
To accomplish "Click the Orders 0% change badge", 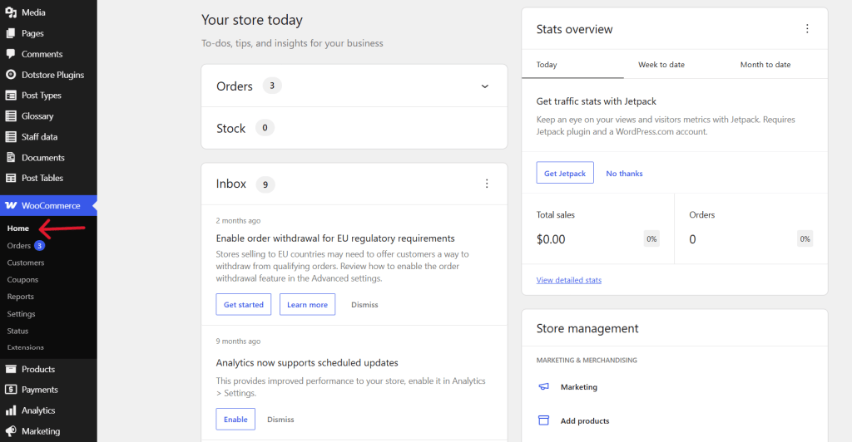I will click(805, 238).
